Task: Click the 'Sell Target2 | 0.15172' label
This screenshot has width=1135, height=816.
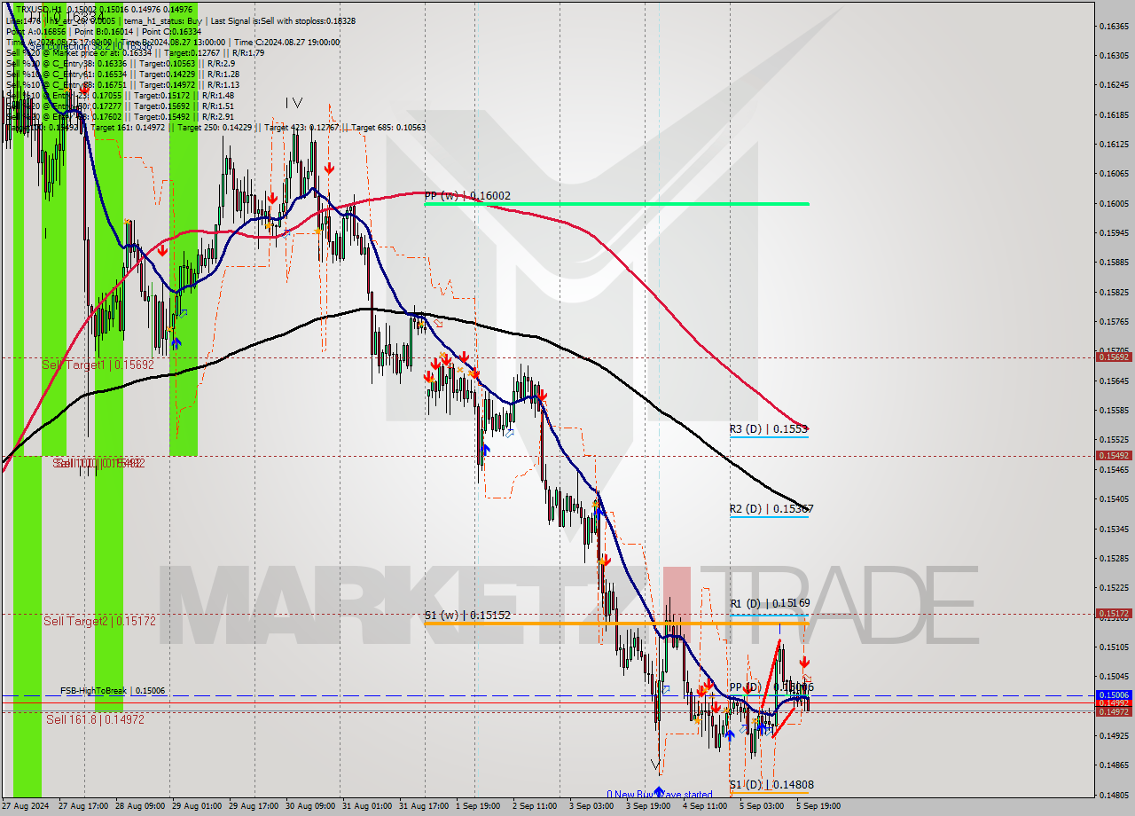Action: click(99, 621)
